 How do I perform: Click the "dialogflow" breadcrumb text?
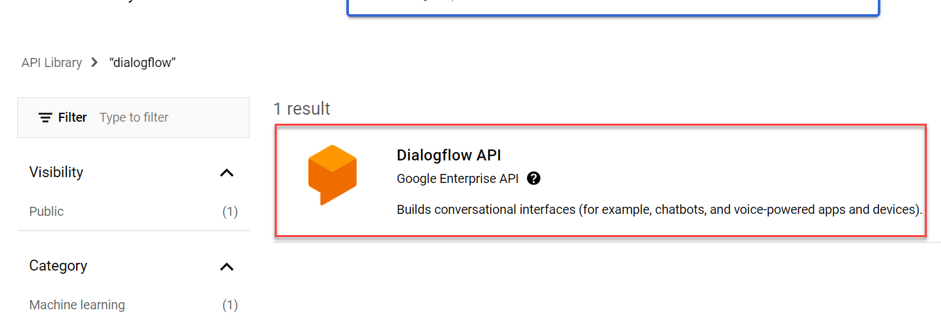(x=143, y=62)
